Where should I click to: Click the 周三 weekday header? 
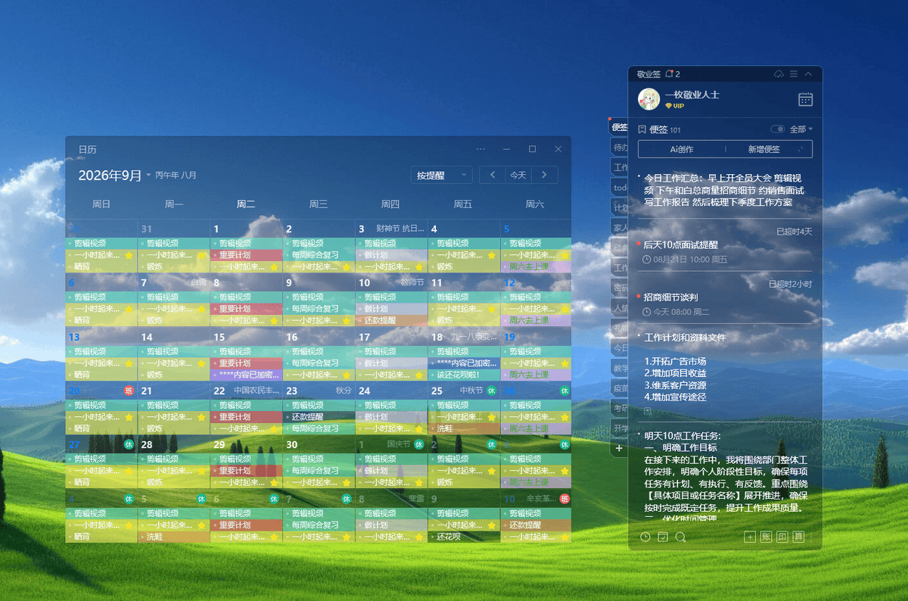pos(319,204)
